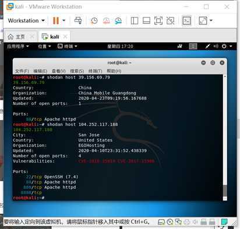Viewport: 240px width, 229px height.
Task: Expand the stretch guest dropdown arrow
Action: pyautogui.click(x=211, y=20)
